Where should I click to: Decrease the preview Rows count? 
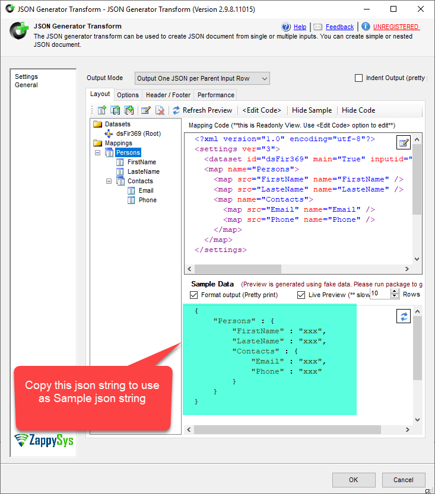[x=395, y=296]
